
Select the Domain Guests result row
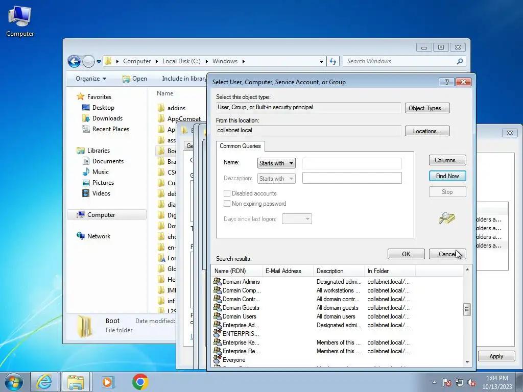coord(312,308)
